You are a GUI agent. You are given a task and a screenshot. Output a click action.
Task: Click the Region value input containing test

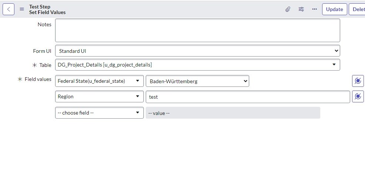point(248,97)
